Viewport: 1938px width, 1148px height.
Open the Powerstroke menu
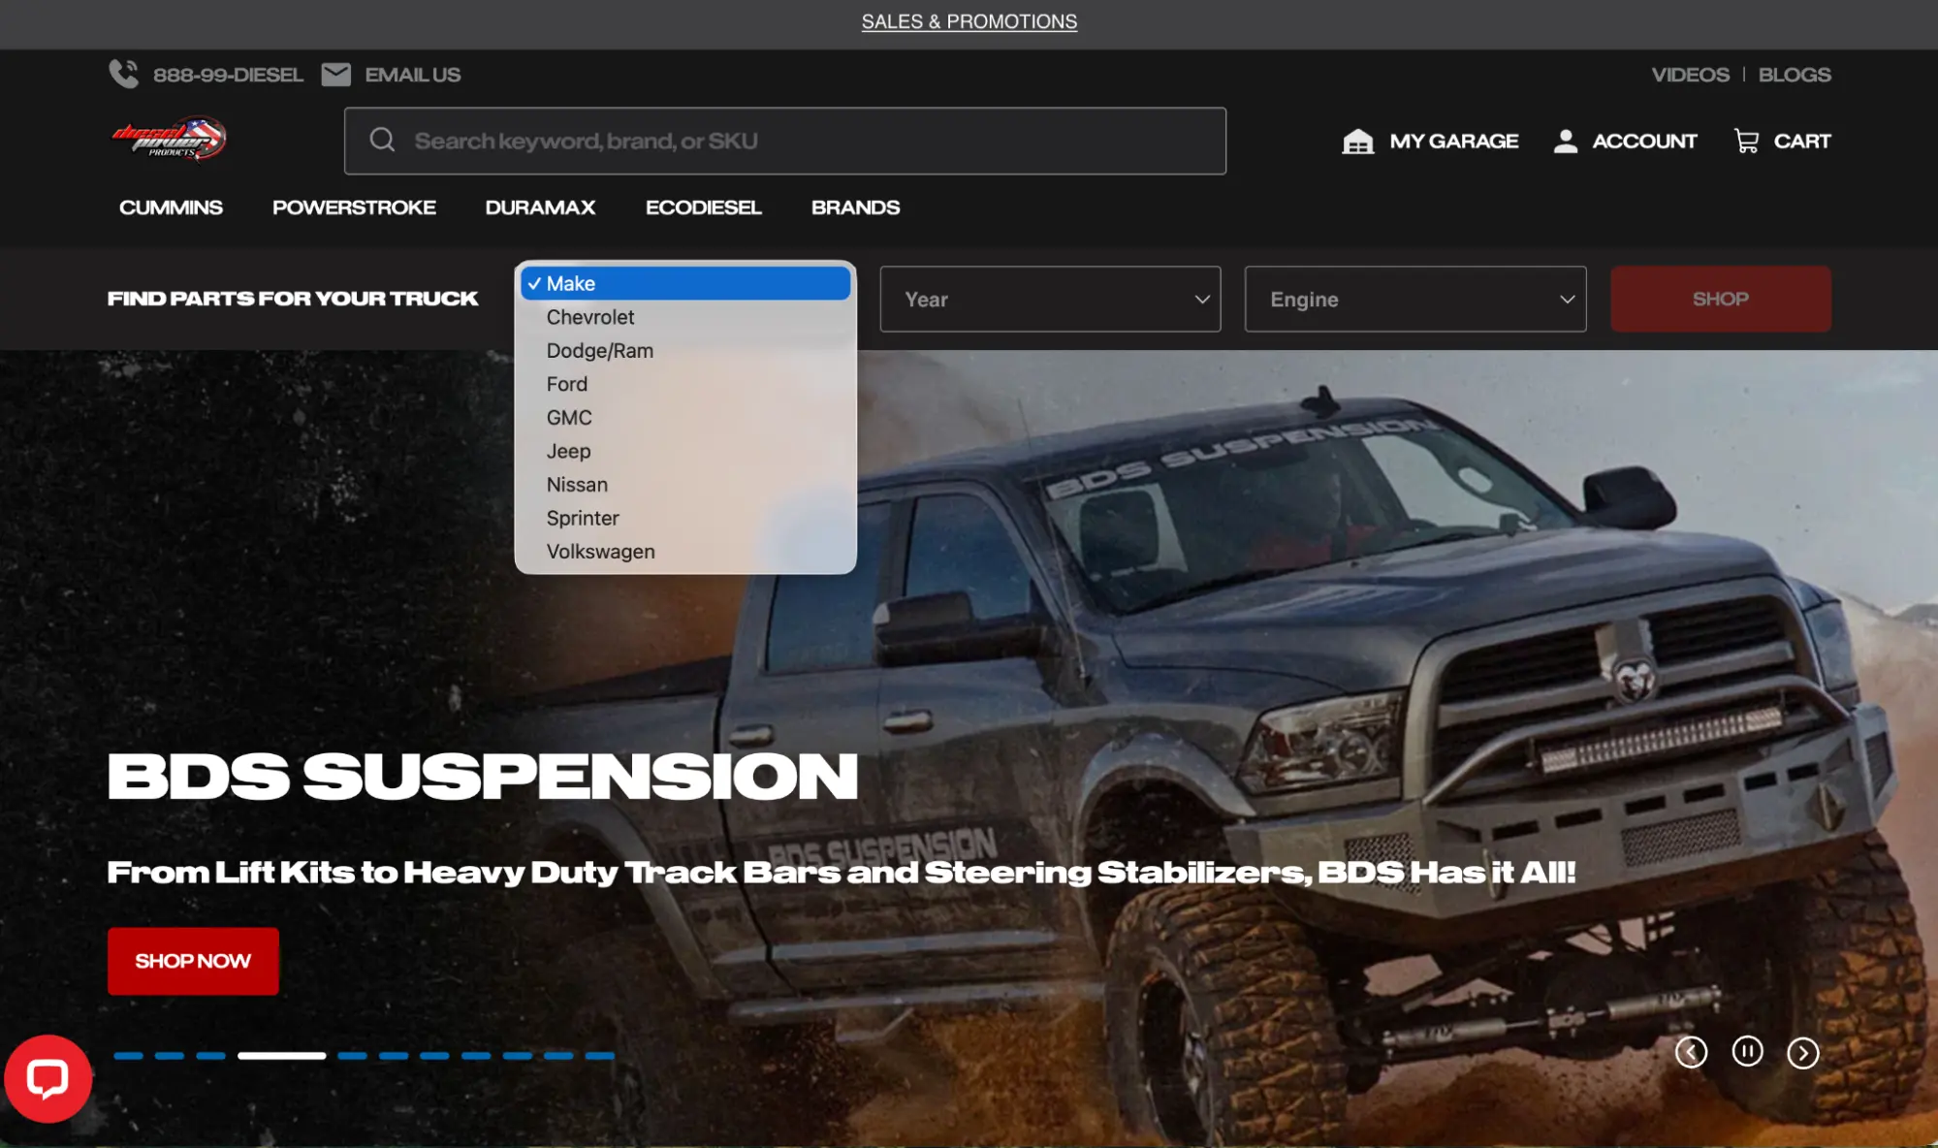point(354,207)
